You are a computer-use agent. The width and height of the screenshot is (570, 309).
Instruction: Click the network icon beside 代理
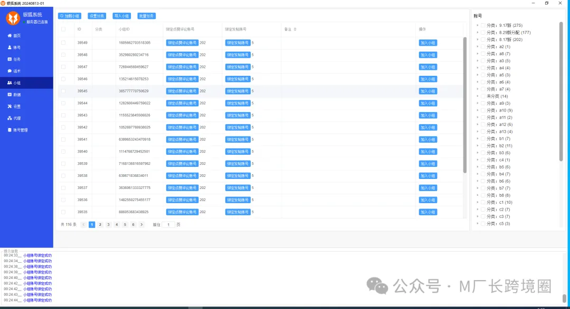click(10, 118)
